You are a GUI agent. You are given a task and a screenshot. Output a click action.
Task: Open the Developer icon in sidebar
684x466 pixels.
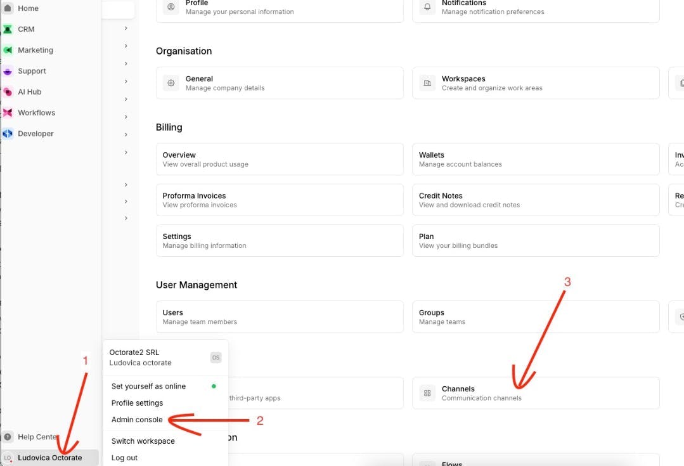point(8,134)
